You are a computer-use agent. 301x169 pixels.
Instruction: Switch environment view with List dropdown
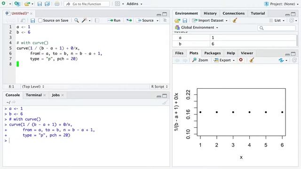(277, 21)
